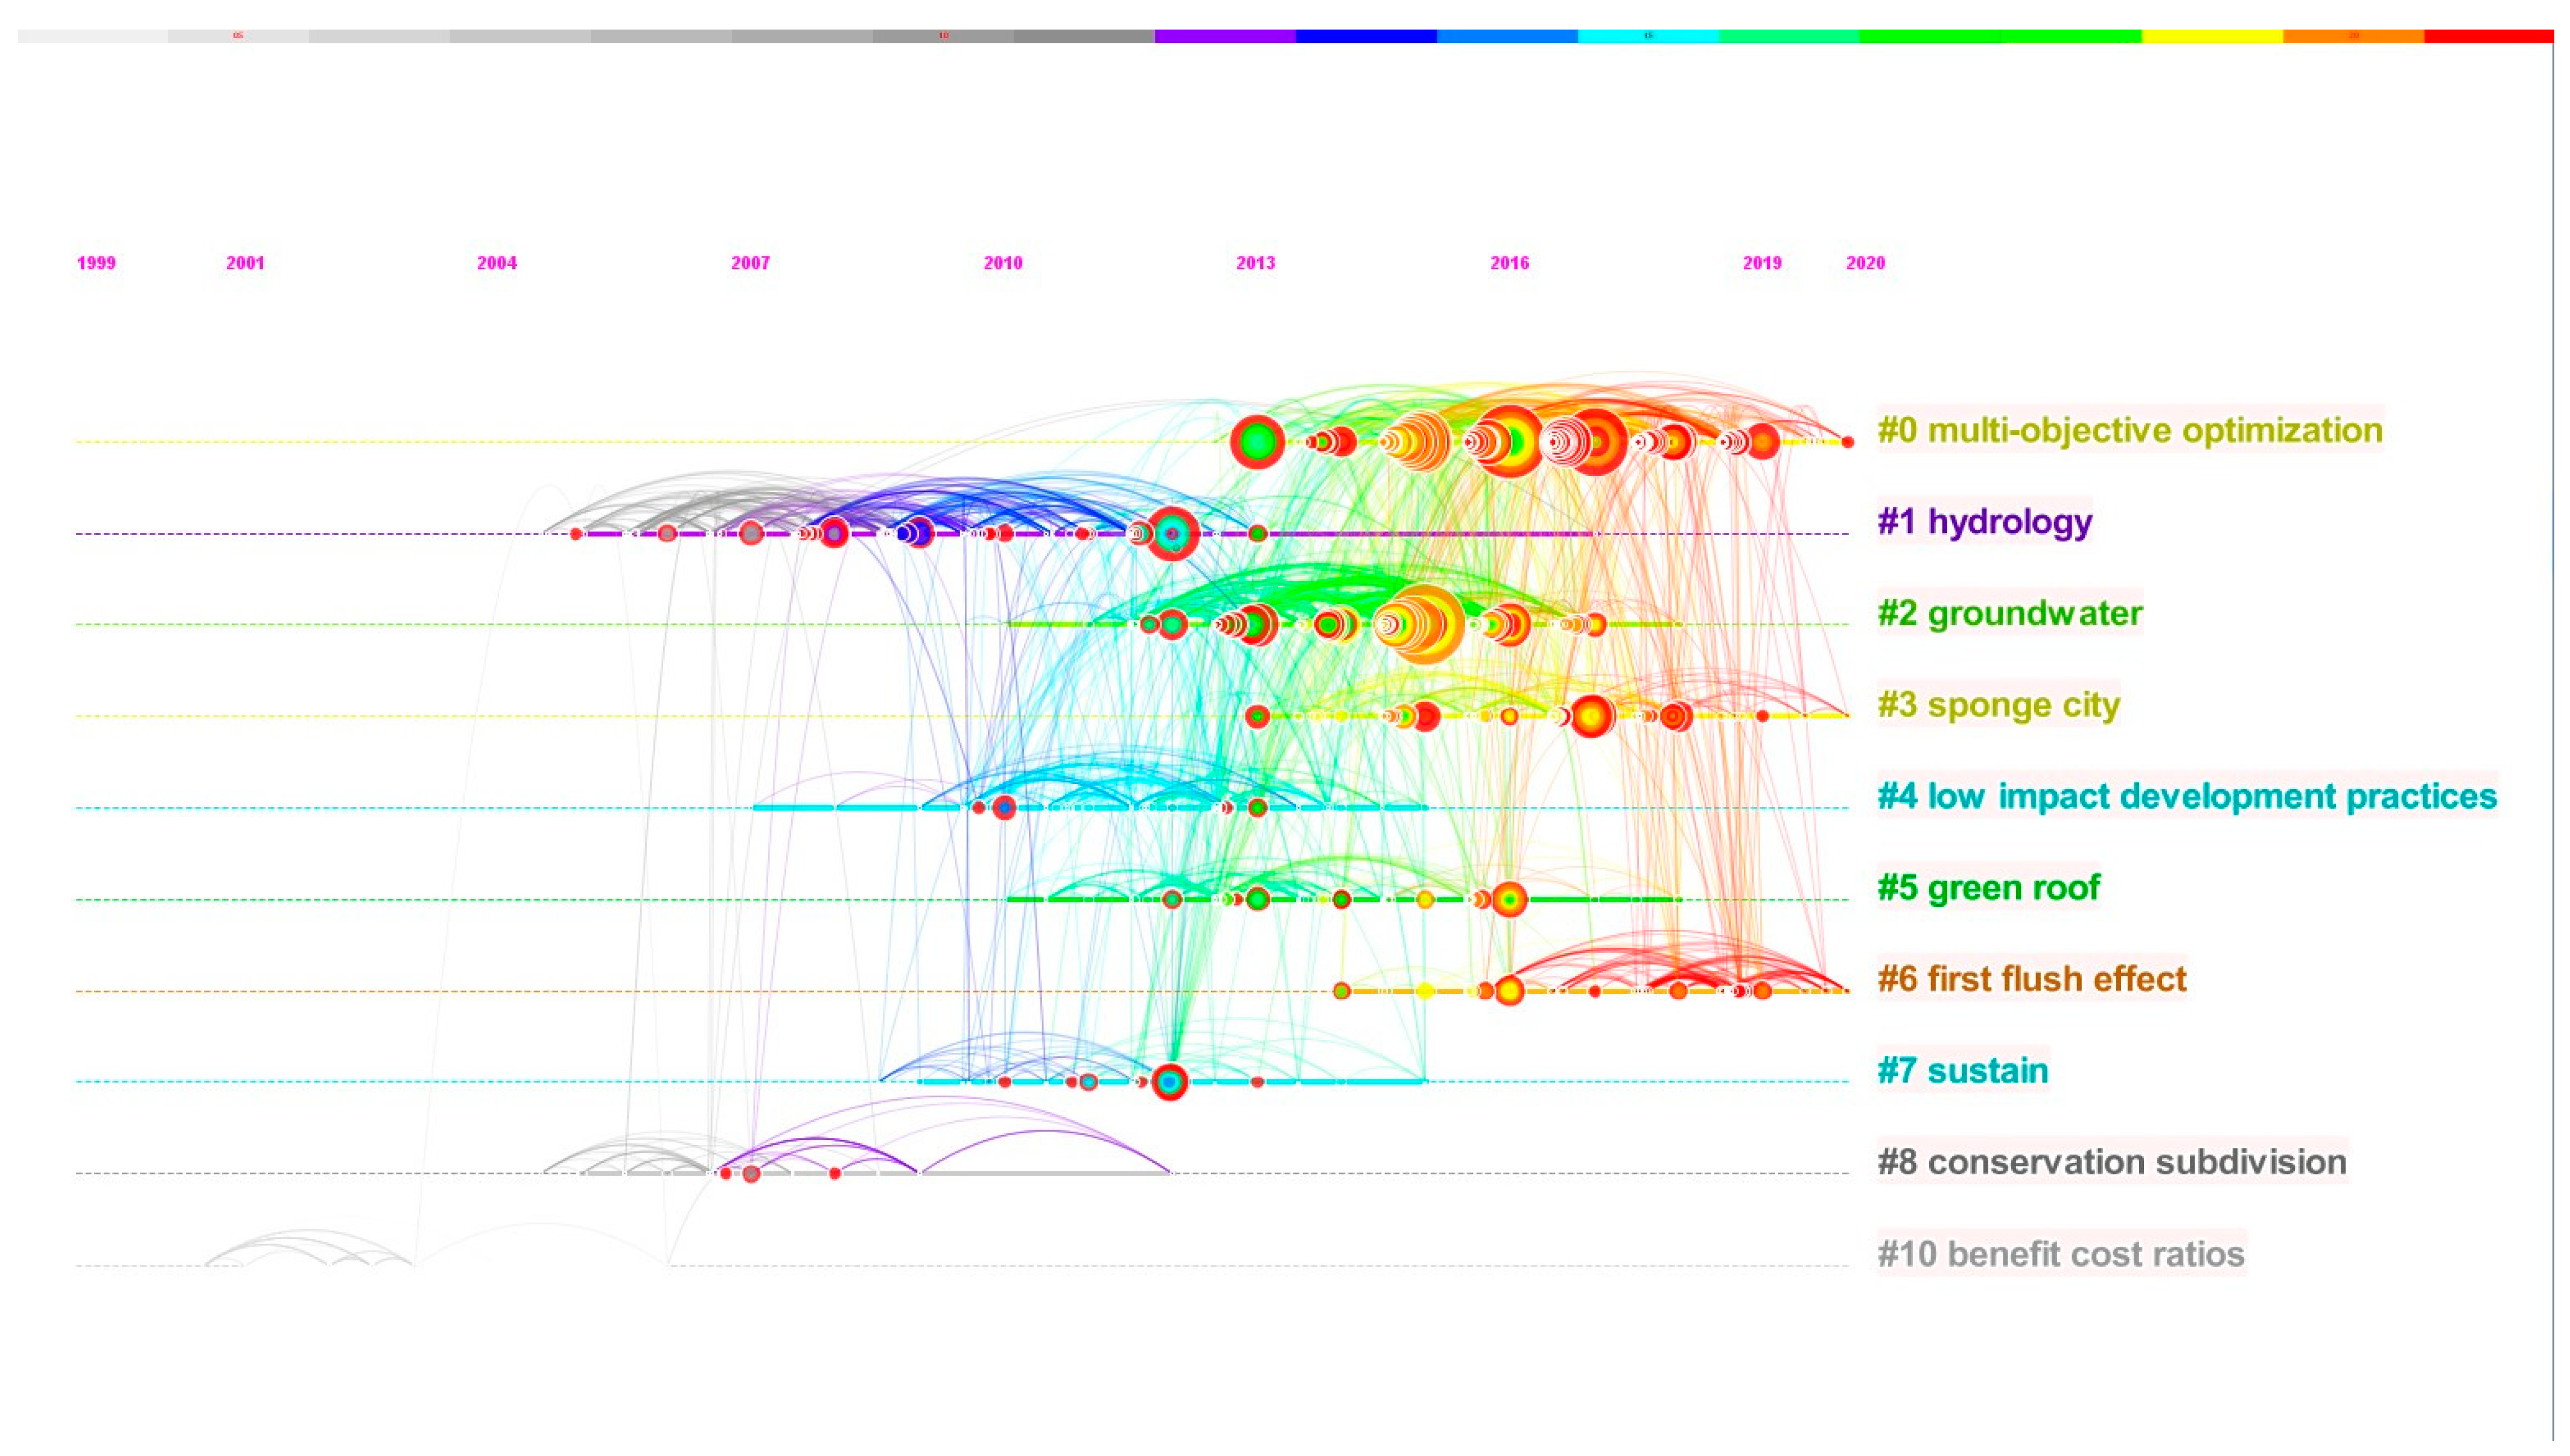Screen dimensions: 2570x1456
Task: Select the #5 green roof label
Action: (1988, 888)
